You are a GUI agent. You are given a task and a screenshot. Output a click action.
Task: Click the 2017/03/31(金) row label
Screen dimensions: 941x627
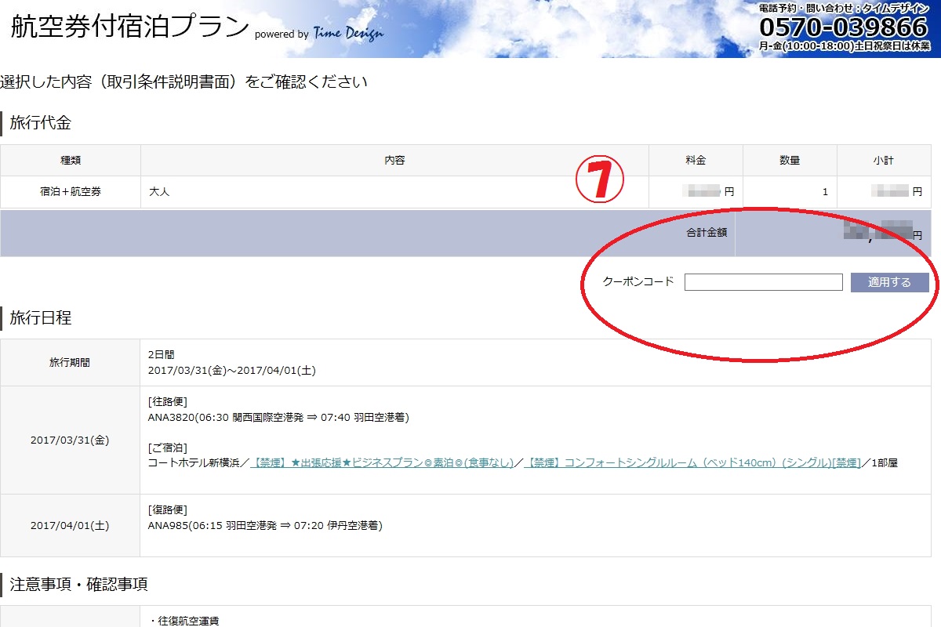click(70, 440)
